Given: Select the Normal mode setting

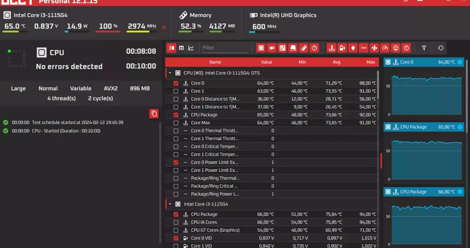Looking at the screenshot, I should (48, 88).
